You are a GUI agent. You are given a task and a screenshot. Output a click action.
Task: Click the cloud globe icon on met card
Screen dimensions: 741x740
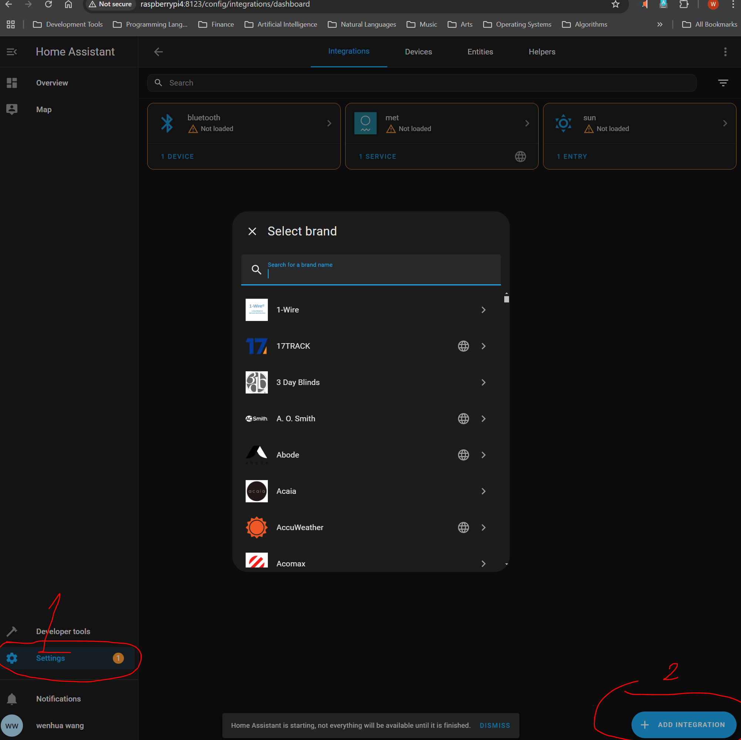[x=520, y=157]
